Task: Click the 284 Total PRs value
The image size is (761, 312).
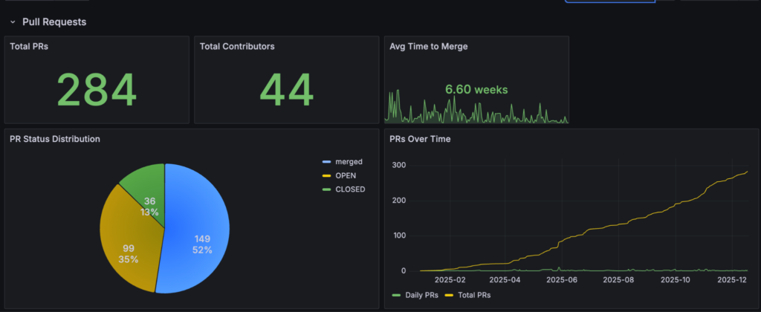Action: click(97, 91)
